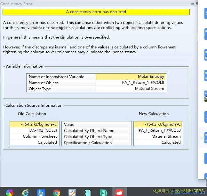Viewport: 207px width, 196px height.
Task: Open the chart-and-pen app in the taskbar
Action: [72, 192]
